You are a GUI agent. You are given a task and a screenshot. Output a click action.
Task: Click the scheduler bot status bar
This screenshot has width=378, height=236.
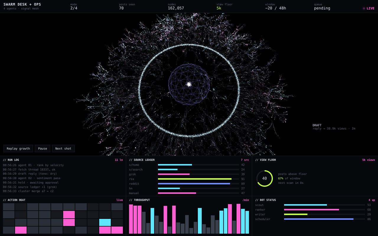[x=325, y=219]
